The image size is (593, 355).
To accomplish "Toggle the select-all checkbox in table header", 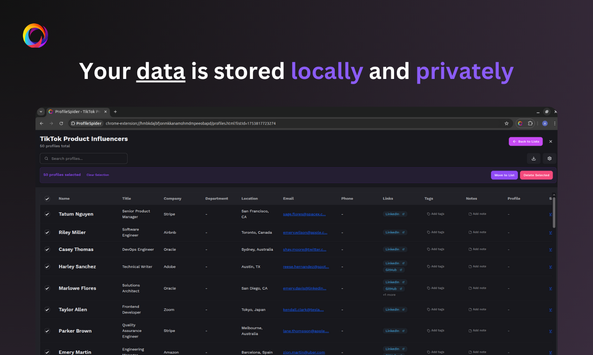I will [47, 199].
